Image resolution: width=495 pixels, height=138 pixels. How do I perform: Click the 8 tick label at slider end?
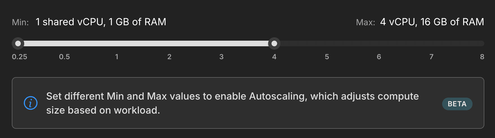tap(482, 57)
